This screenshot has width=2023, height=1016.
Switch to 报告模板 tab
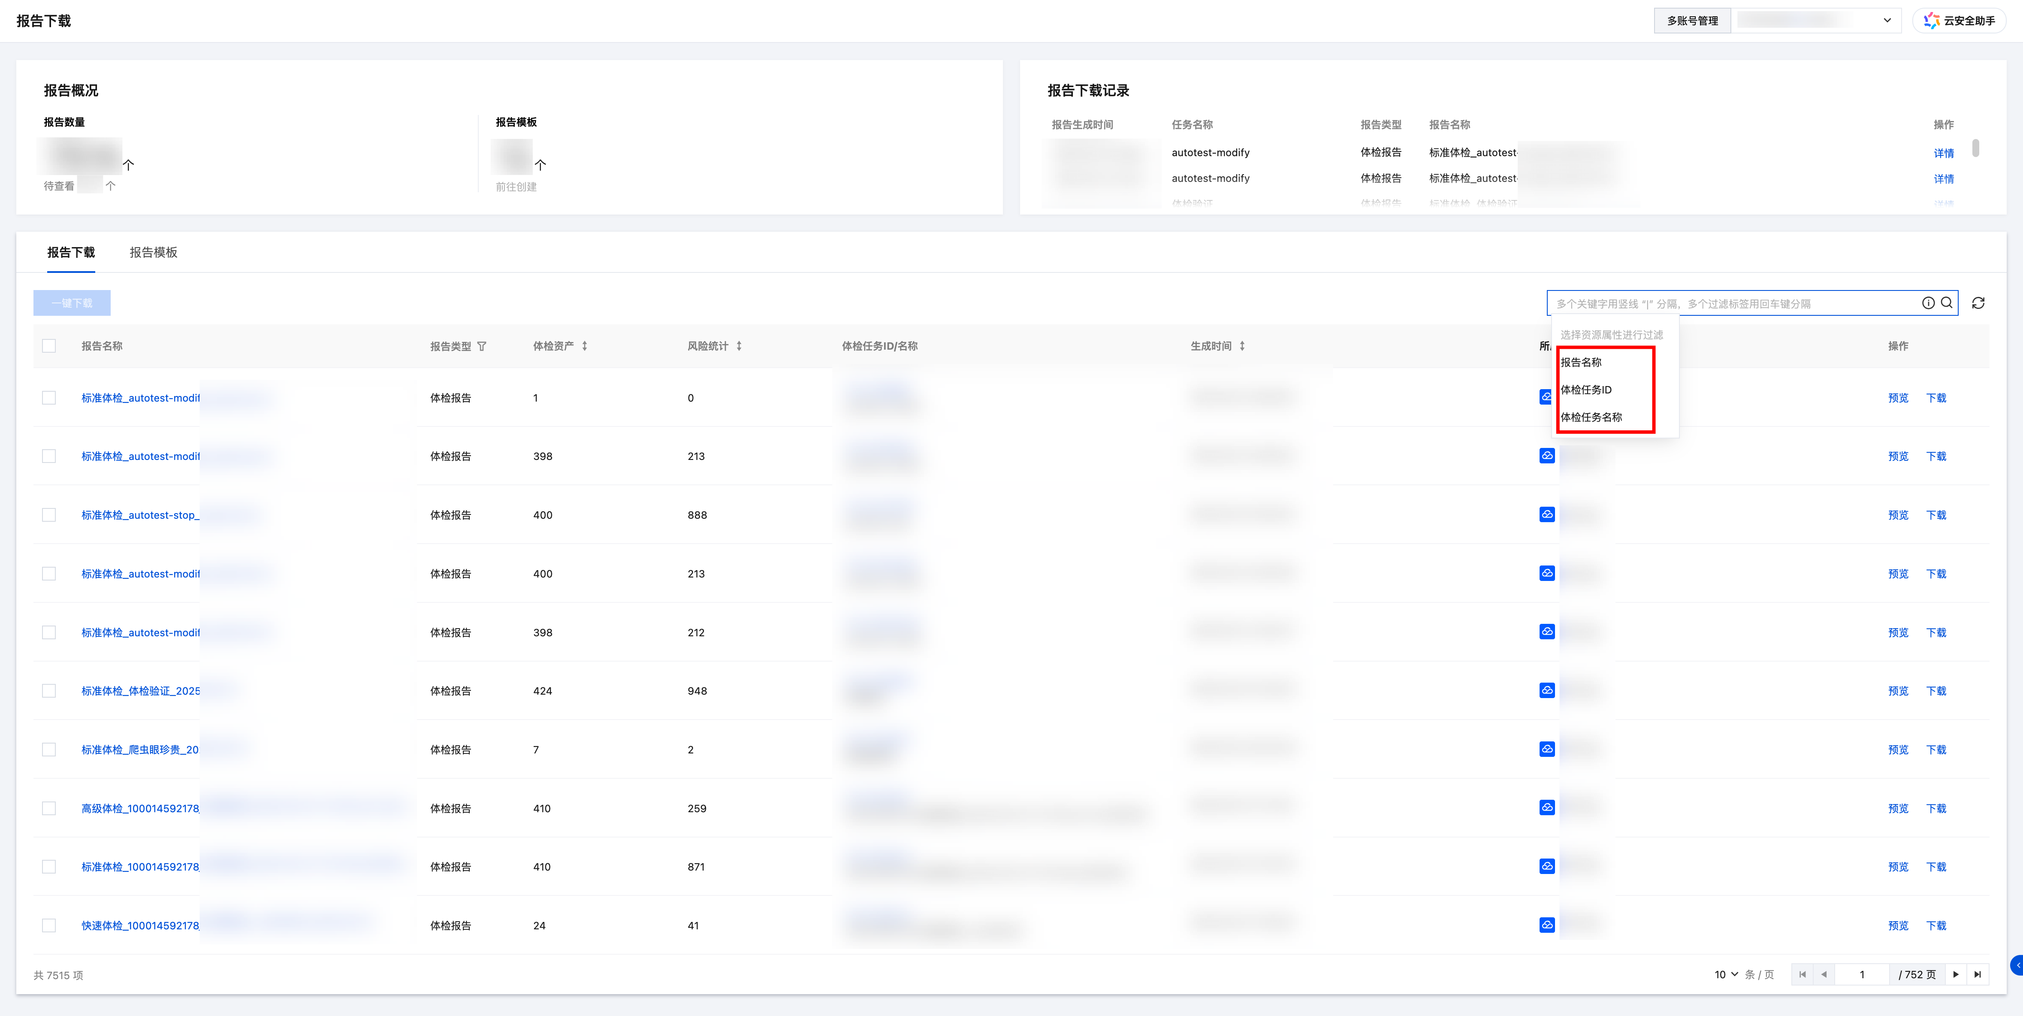pos(153,252)
